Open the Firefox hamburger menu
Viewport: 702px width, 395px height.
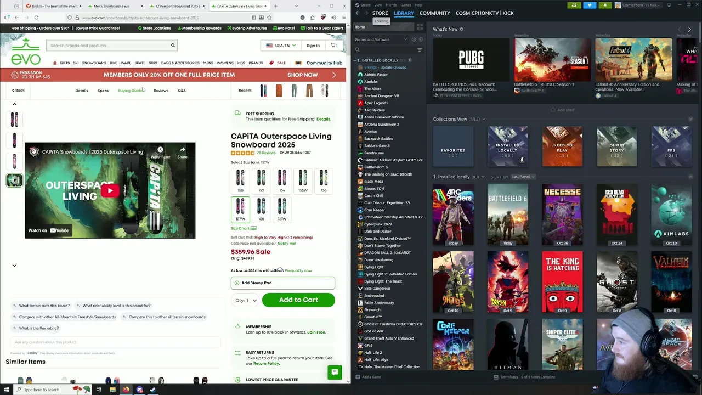point(344,18)
